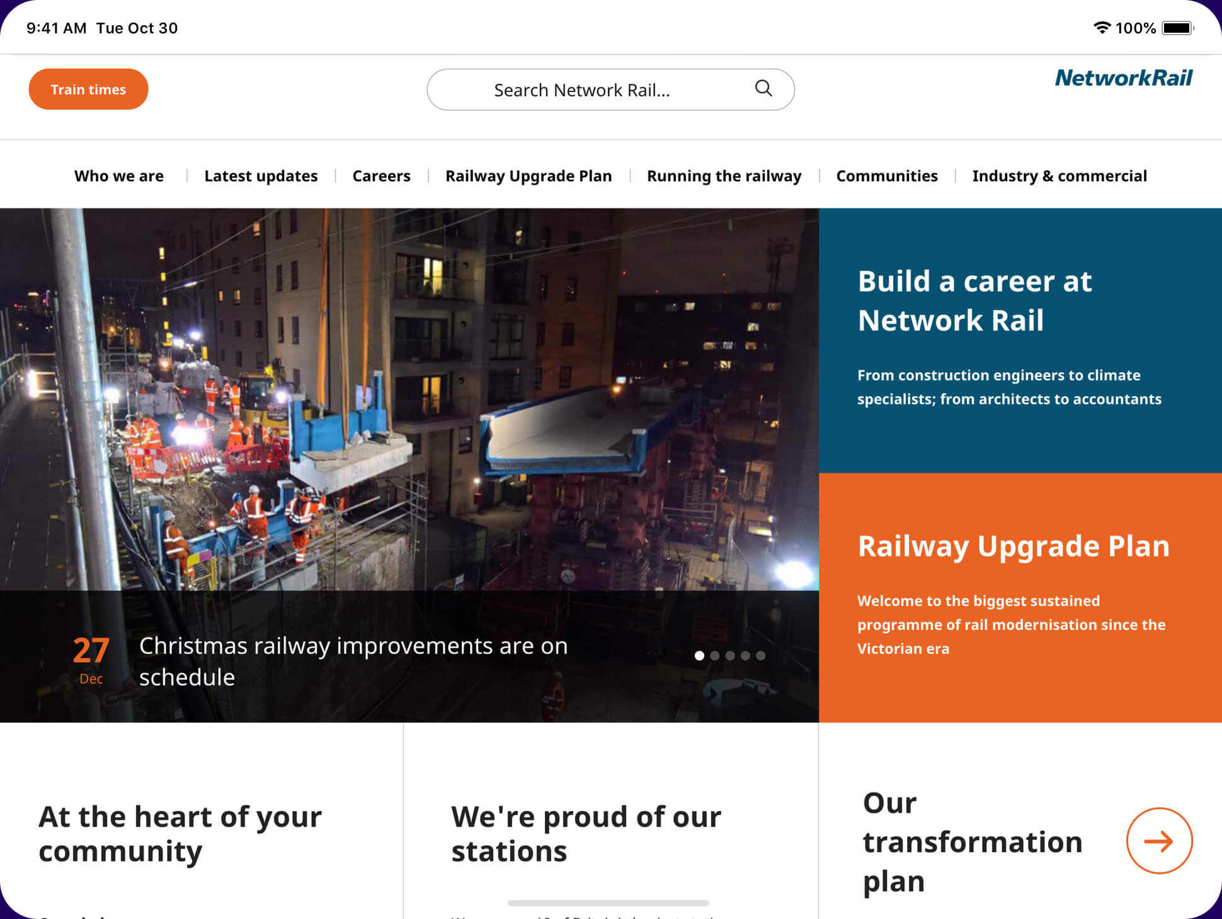Image resolution: width=1222 pixels, height=919 pixels.
Task: Click the night construction hero photo
Action: coord(409,399)
